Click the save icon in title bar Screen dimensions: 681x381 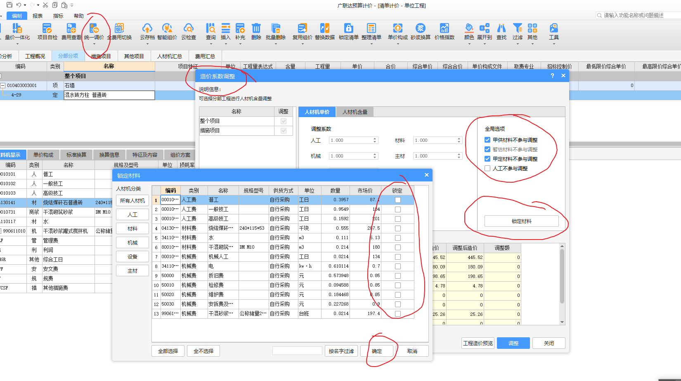pos(9,5)
